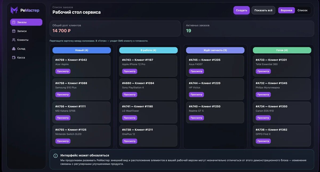Switch to Список view
The height and width of the screenshot is (172, 320).
(x=302, y=10)
